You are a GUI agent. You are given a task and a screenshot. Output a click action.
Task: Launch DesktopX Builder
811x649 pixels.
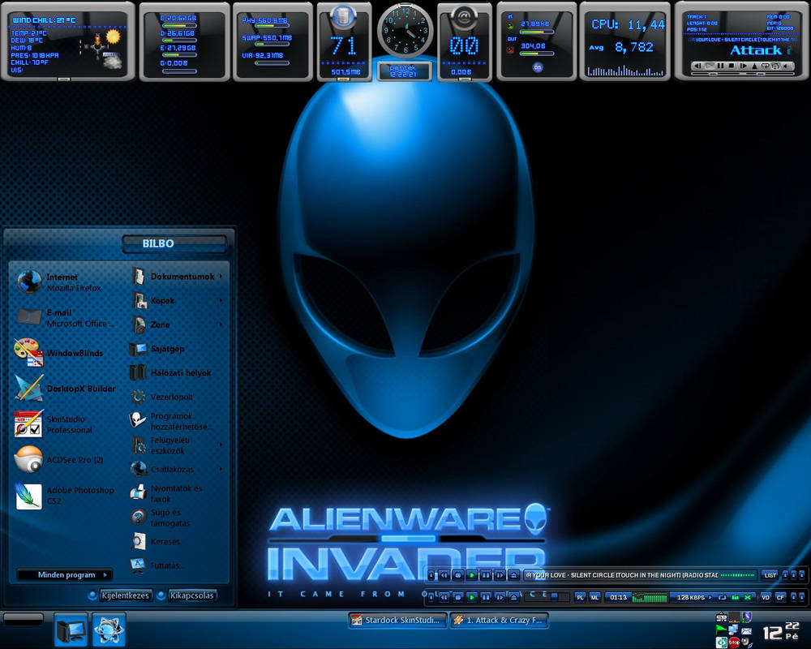(65, 388)
